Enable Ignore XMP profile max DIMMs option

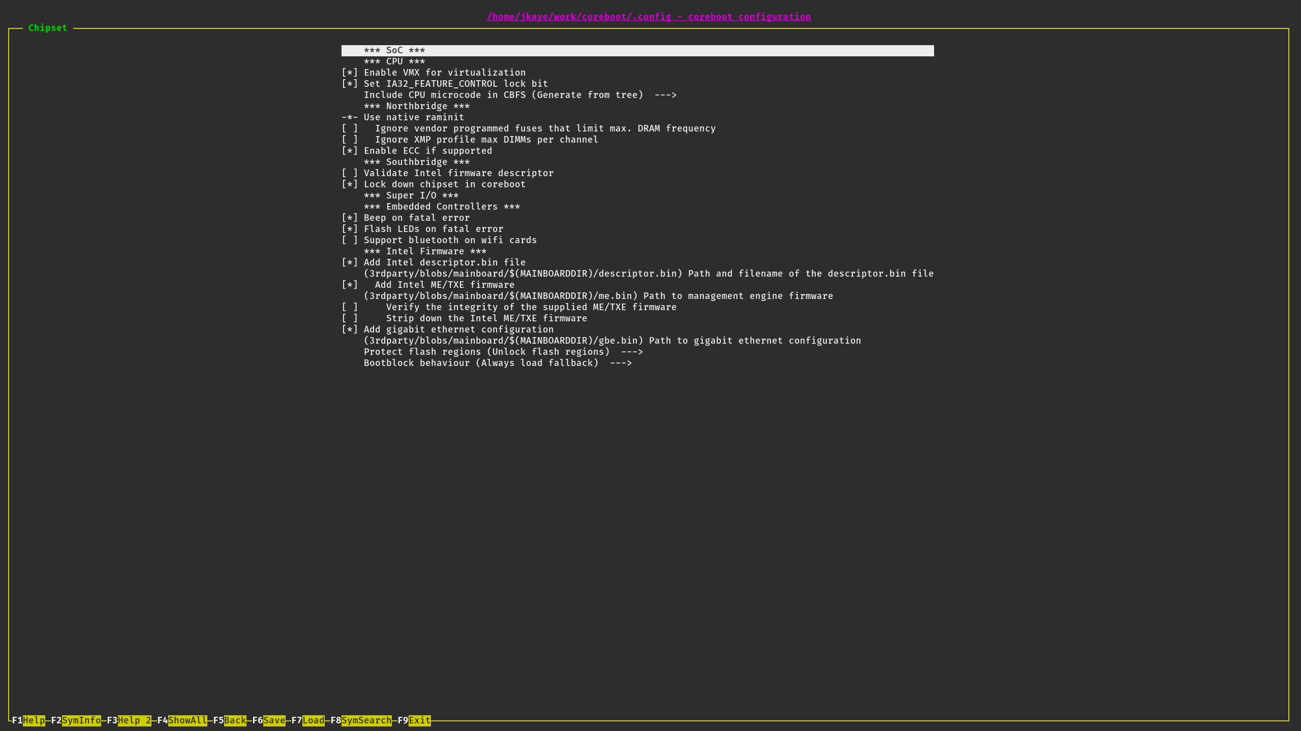(x=350, y=140)
